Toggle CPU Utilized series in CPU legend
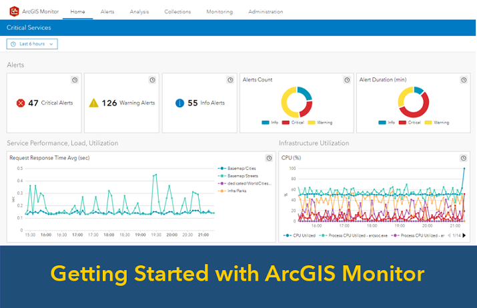Viewport: 477px width, 308px height. pyautogui.click(x=300, y=235)
